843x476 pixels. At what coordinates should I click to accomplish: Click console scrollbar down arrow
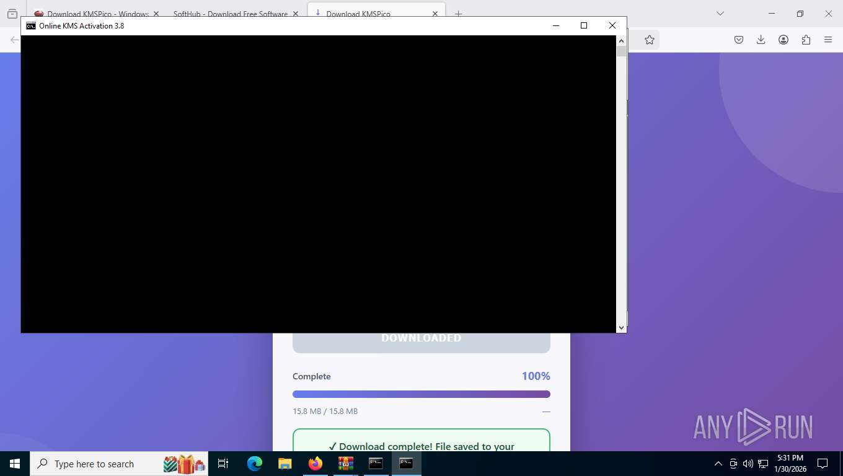pyautogui.click(x=621, y=327)
